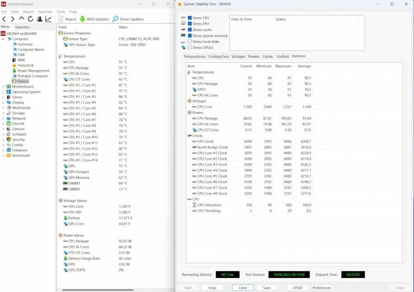Click the CPU Throttling statistics row
The height and width of the screenshot is (292, 414).
point(250,211)
